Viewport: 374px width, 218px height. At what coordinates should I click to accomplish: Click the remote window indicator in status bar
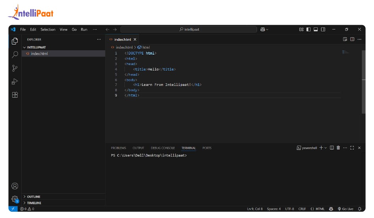(13, 209)
